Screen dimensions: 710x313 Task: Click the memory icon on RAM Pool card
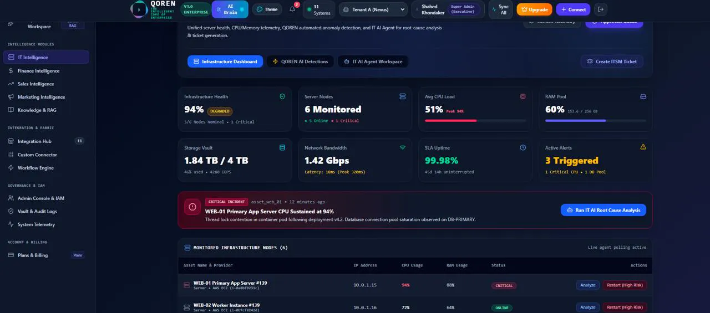coord(643,96)
